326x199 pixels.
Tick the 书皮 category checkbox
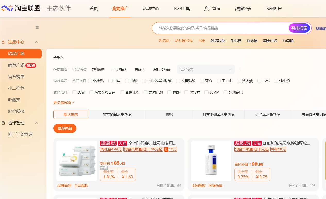tap(110, 81)
